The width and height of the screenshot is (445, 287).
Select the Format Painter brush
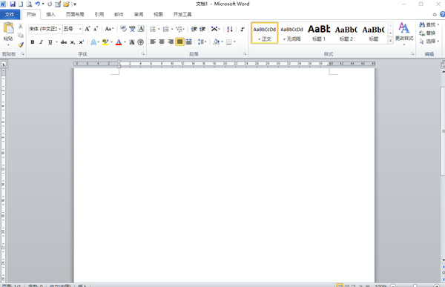click(21, 44)
